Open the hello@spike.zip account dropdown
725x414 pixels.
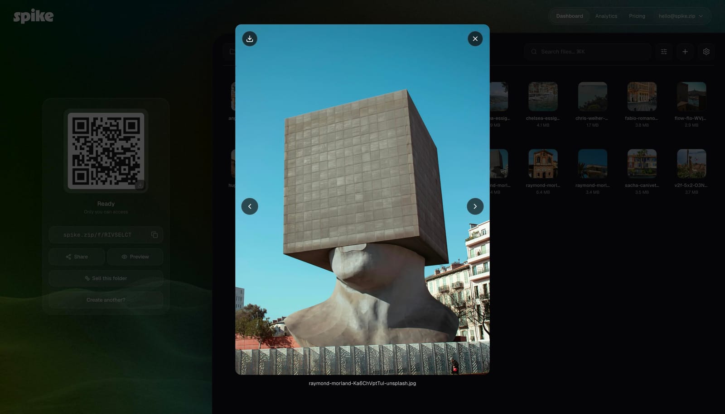(x=681, y=16)
